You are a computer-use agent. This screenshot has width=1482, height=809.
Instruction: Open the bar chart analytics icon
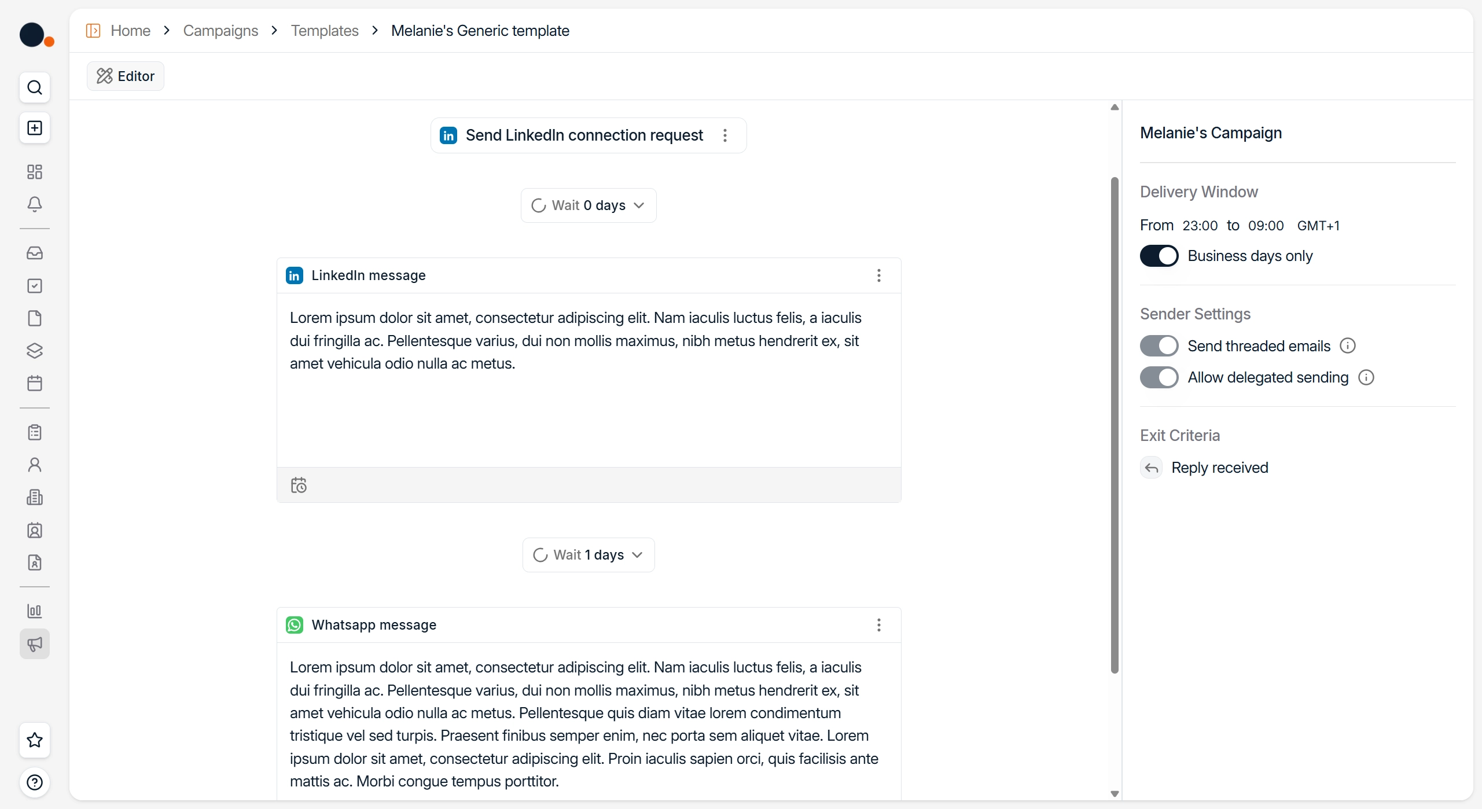[35, 611]
